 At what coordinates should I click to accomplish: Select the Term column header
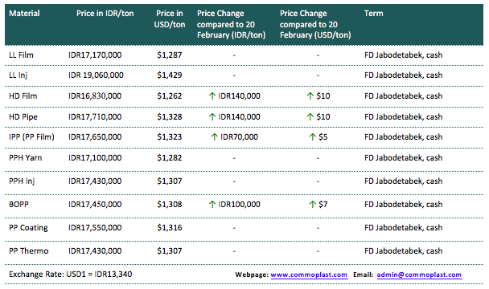pyautogui.click(x=374, y=14)
